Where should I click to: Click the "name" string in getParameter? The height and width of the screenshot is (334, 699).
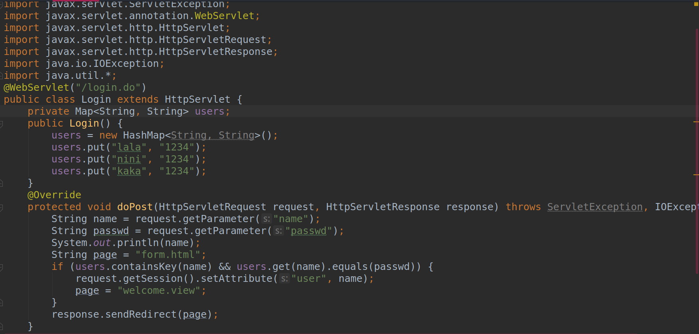291,219
